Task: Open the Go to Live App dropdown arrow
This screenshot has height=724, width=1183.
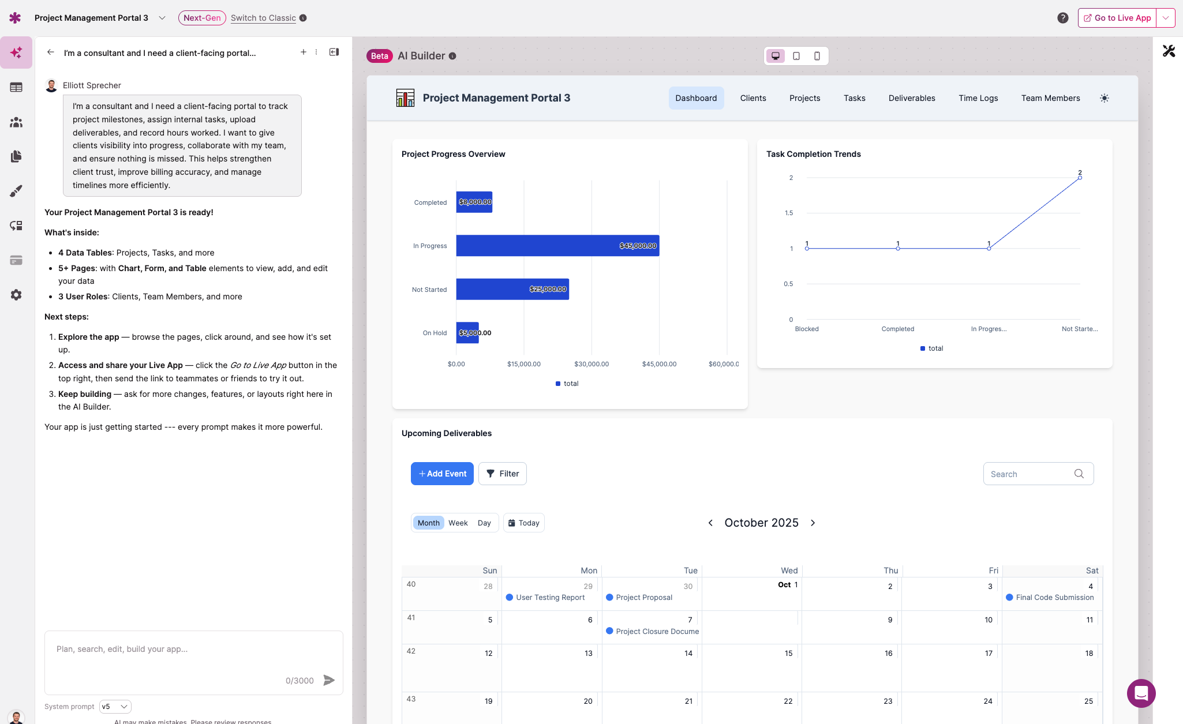Action: coord(1166,18)
